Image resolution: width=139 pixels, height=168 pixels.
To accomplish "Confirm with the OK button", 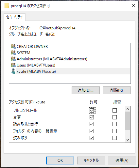I will pos(60,160).
